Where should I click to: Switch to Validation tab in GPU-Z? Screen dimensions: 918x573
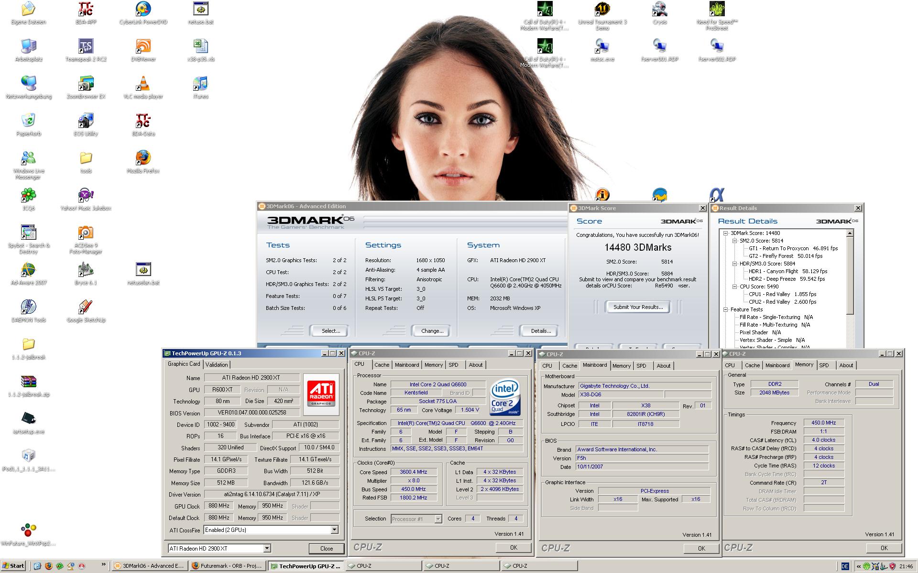[x=217, y=364]
